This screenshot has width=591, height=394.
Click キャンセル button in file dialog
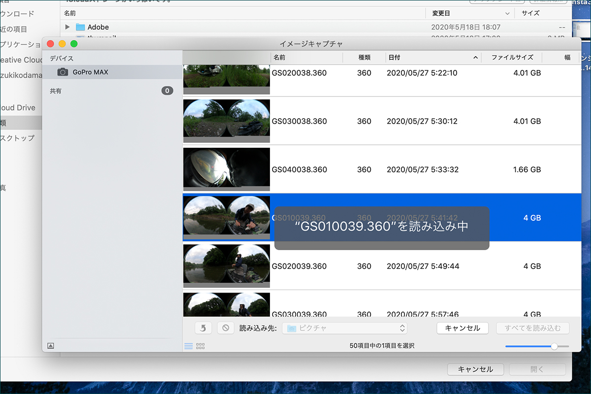point(475,369)
